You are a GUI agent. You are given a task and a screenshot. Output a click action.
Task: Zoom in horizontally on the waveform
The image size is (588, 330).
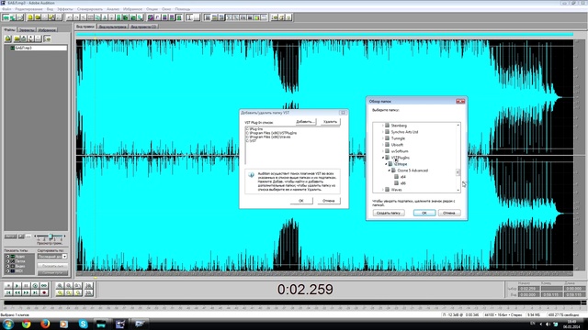click(60, 285)
